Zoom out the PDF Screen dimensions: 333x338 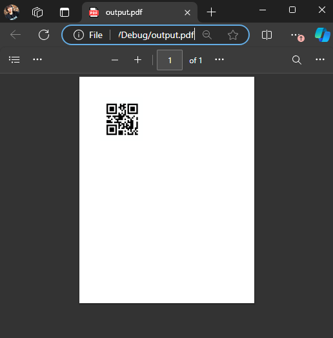tap(115, 60)
